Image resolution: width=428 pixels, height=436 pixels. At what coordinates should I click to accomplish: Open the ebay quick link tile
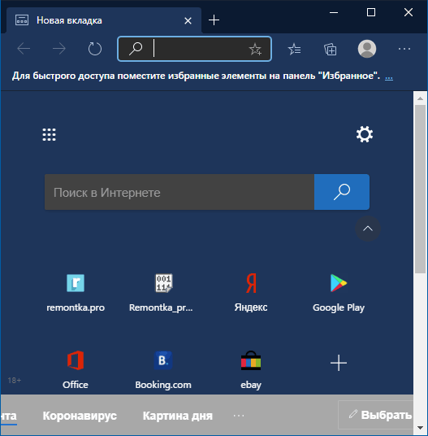[x=251, y=370]
